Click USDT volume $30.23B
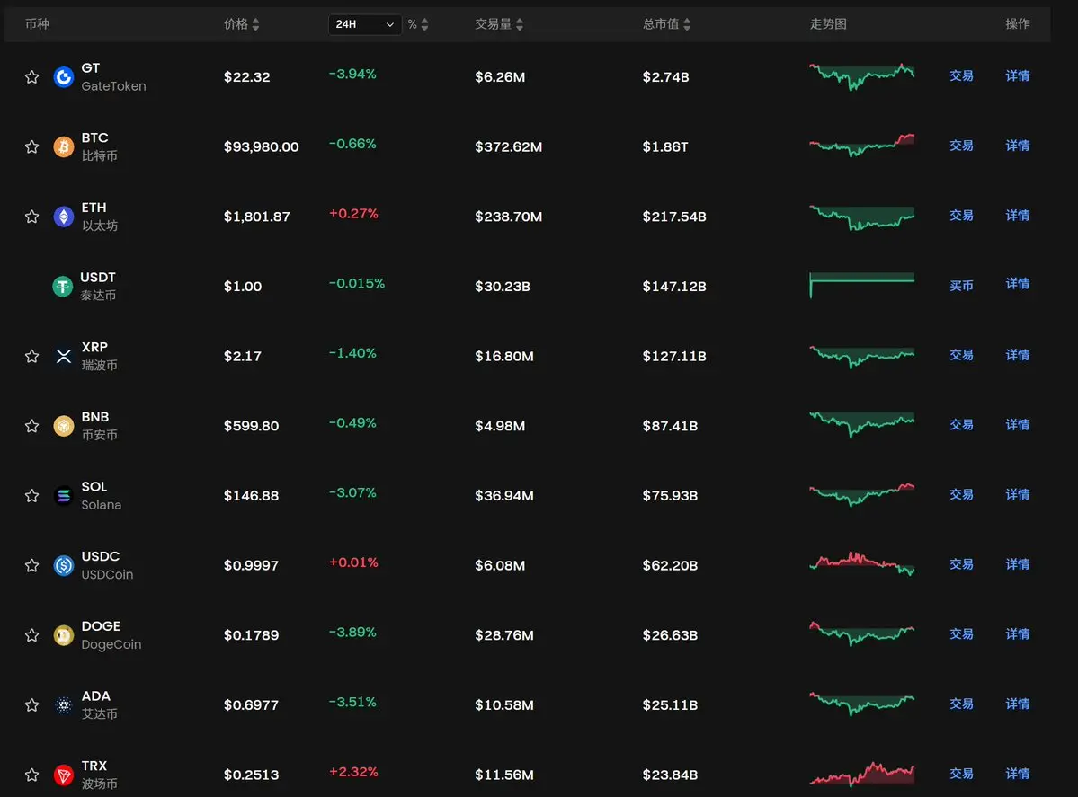 click(503, 286)
